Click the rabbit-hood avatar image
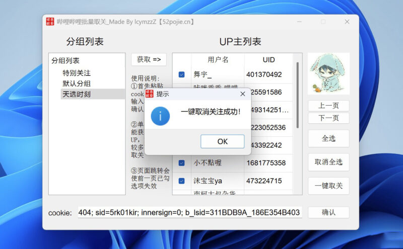This screenshot has width=403, height=249. [x=328, y=74]
